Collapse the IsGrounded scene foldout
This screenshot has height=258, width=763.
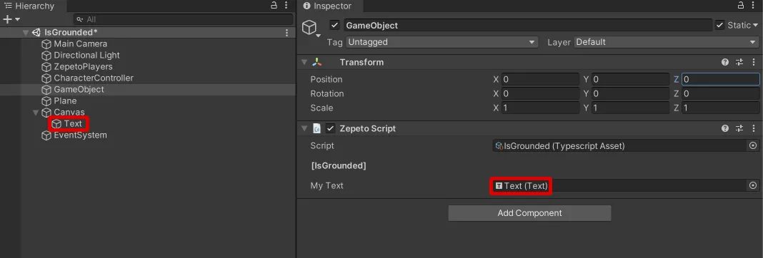click(x=25, y=33)
